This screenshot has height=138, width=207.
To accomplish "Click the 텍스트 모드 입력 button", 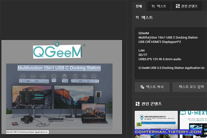I will tap(190, 87).
